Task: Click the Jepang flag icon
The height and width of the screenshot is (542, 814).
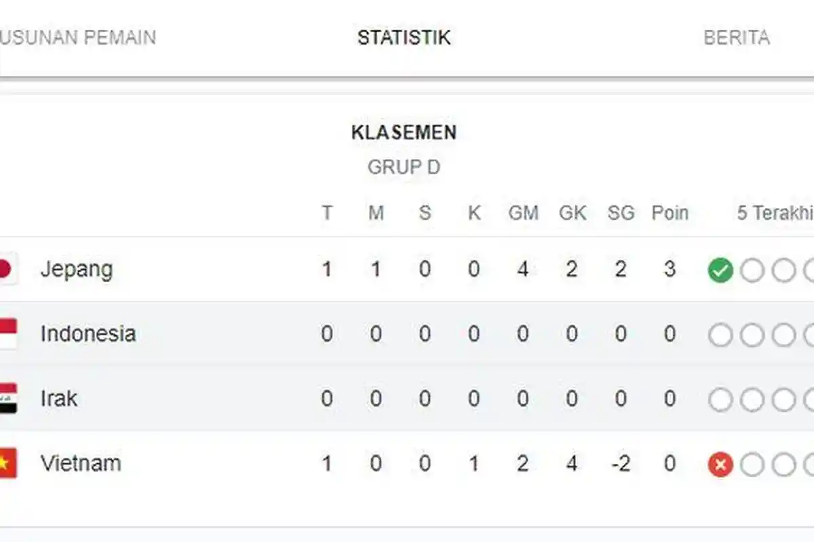Action: [7, 268]
